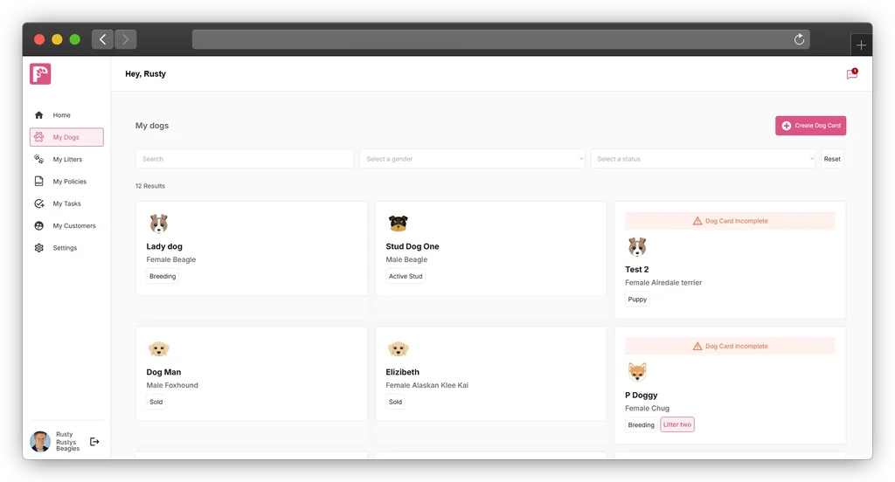The width and height of the screenshot is (895, 482).
Task: Click the logout icon beside Rusty
Action: pos(94,442)
